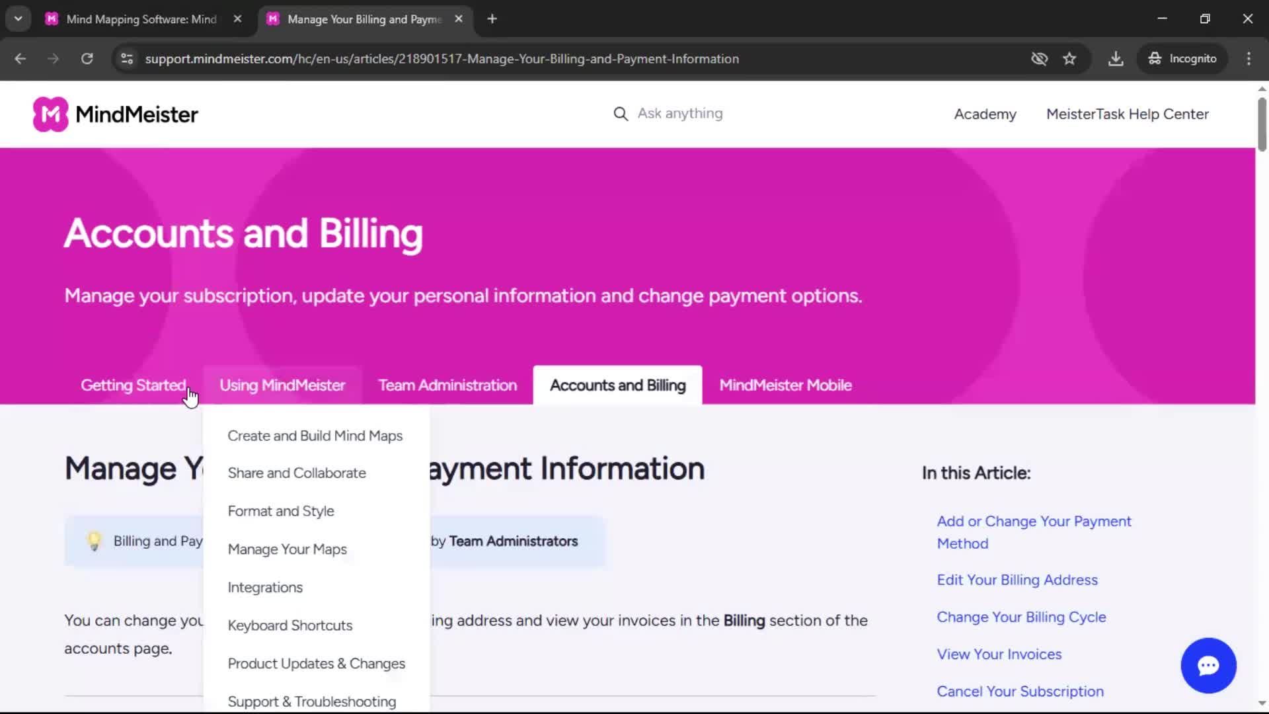Open the browser downloads icon
The image size is (1269, 714).
pyautogui.click(x=1116, y=59)
